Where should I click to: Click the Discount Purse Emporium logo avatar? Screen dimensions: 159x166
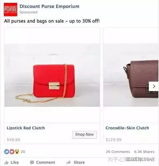tap(11, 10)
